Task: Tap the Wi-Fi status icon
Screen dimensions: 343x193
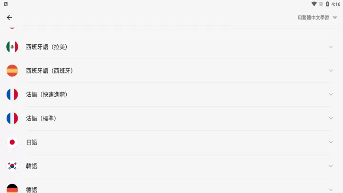Action: [x=314, y=4]
